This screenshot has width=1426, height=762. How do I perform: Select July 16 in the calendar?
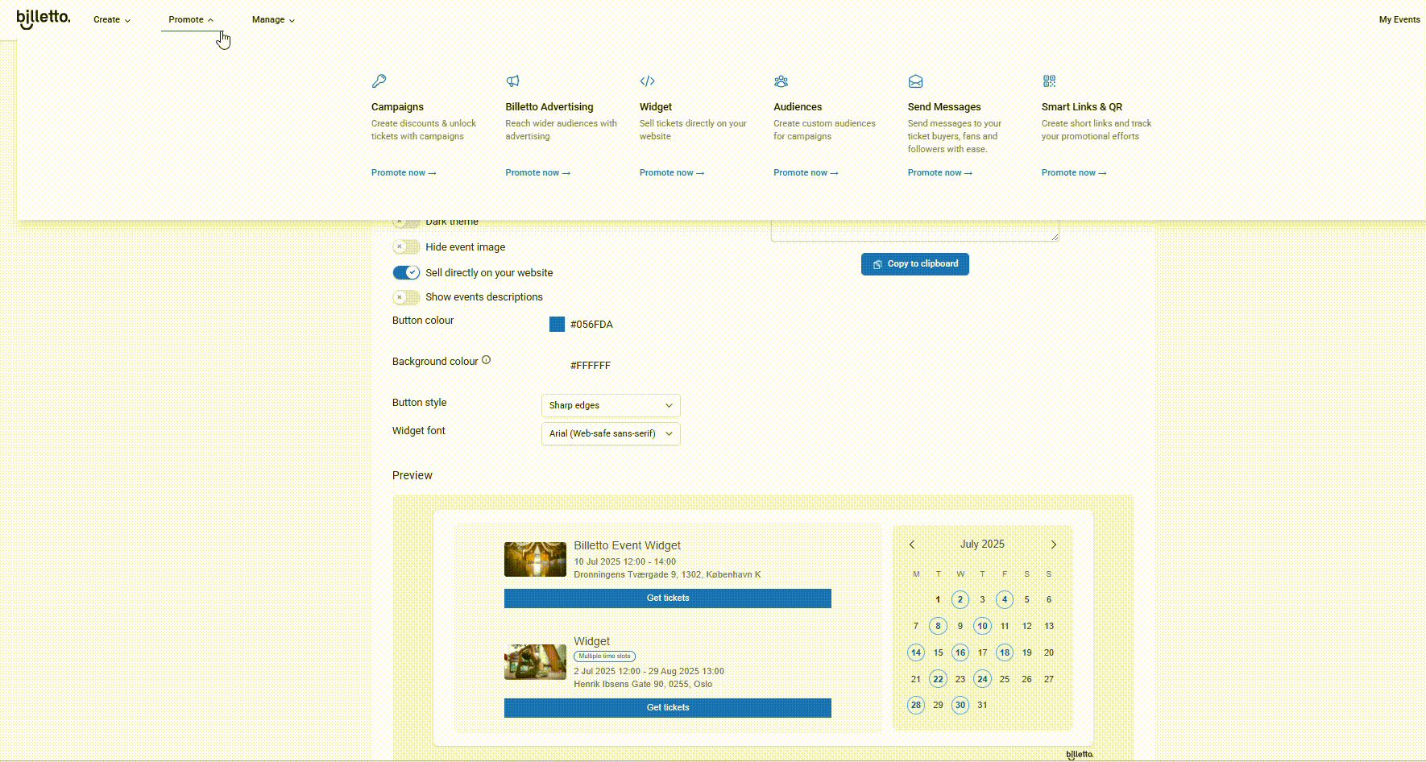960,652
